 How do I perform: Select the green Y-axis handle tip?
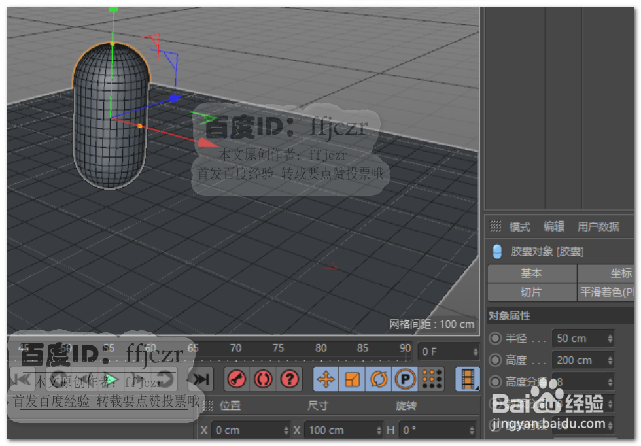[x=114, y=9]
